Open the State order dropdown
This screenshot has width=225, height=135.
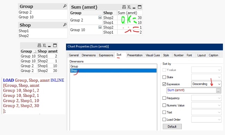pyautogui.click(x=206, y=77)
